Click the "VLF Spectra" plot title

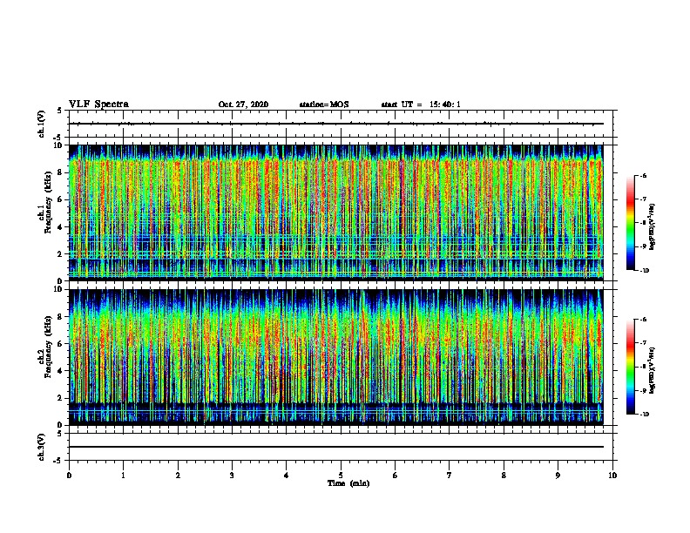pyautogui.click(x=98, y=105)
